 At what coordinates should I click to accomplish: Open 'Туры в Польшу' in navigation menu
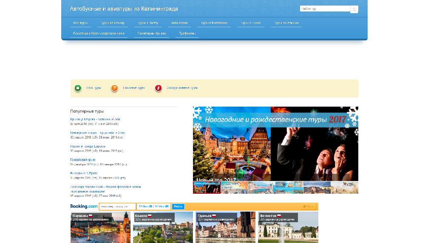pyautogui.click(x=113, y=23)
